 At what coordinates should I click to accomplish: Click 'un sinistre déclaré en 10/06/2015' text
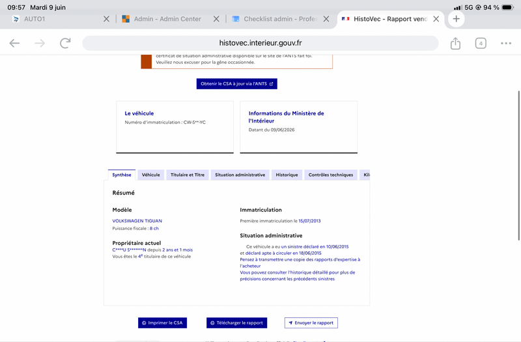pyautogui.click(x=315, y=247)
